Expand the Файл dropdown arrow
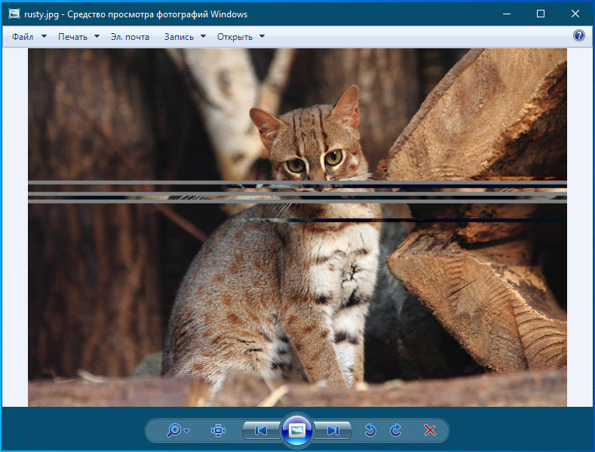595x452 pixels. [x=44, y=36]
